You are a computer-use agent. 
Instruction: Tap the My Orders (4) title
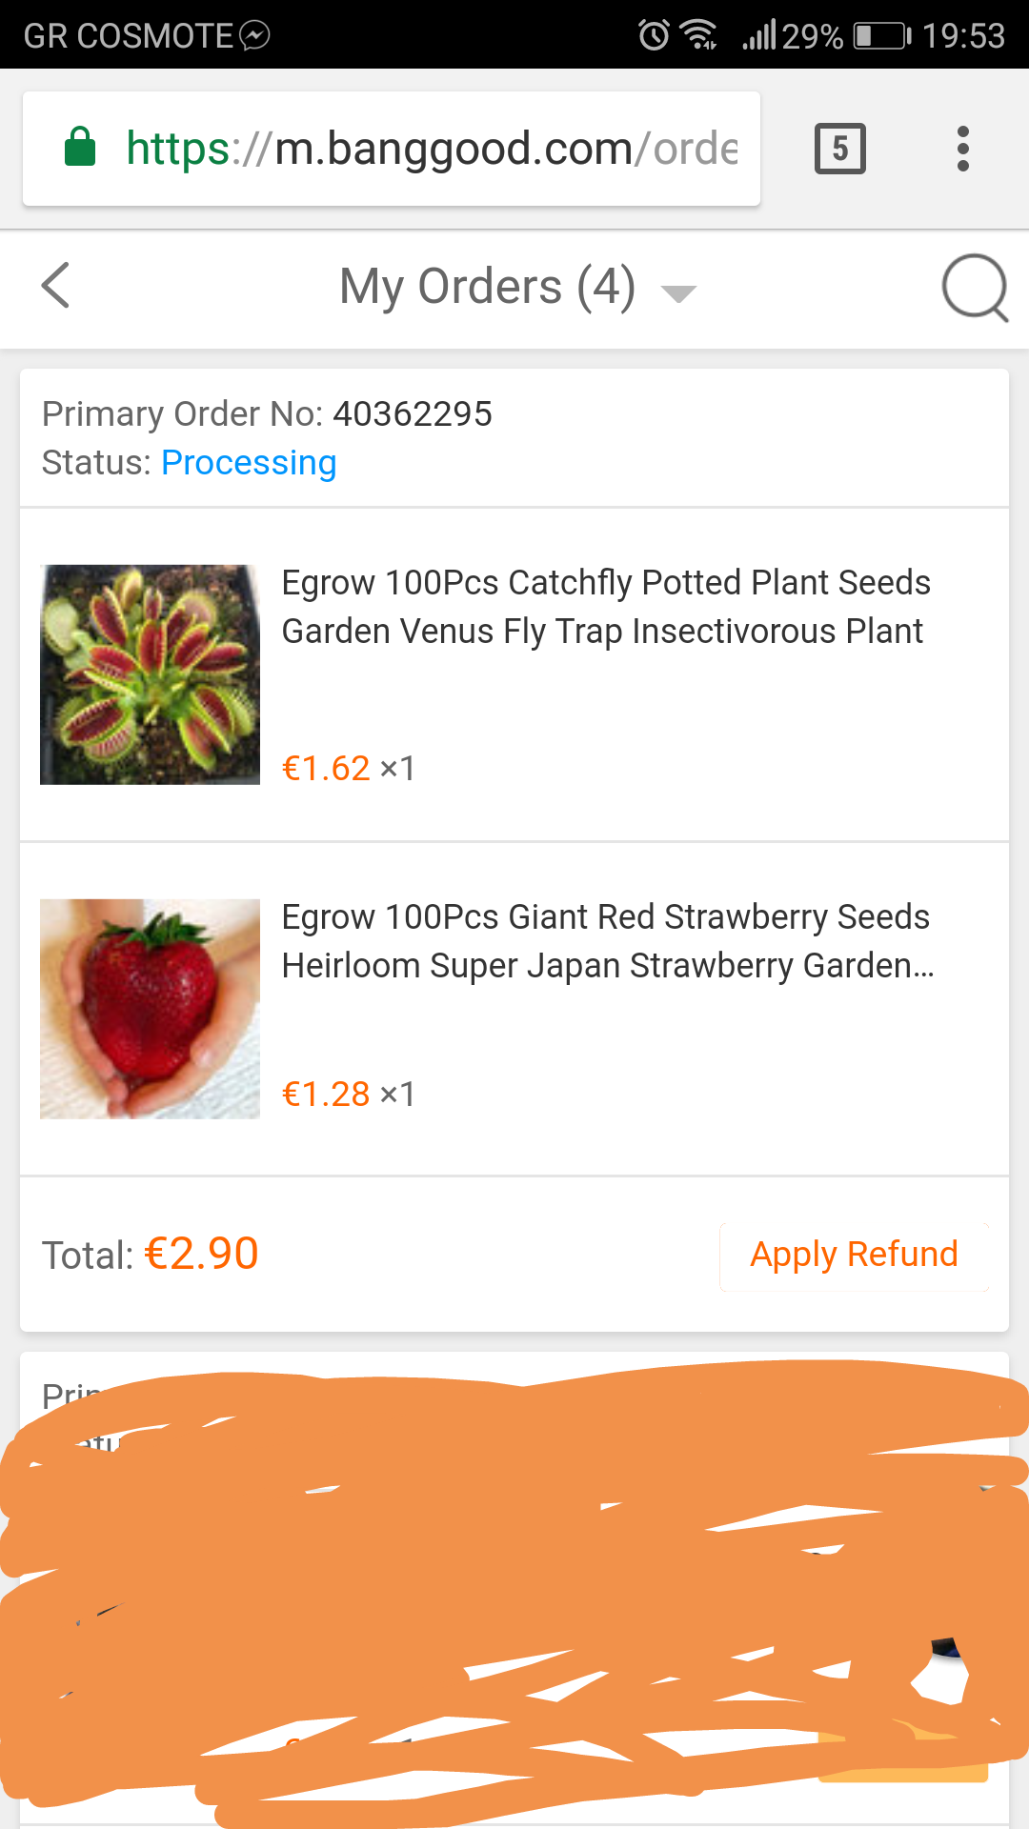tap(487, 287)
